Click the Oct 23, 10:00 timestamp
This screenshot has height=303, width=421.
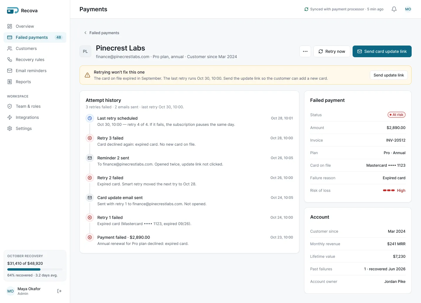tap(282, 237)
